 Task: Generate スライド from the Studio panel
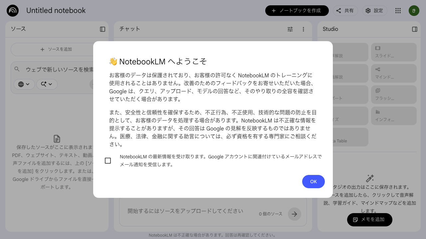pyautogui.click(x=394, y=52)
